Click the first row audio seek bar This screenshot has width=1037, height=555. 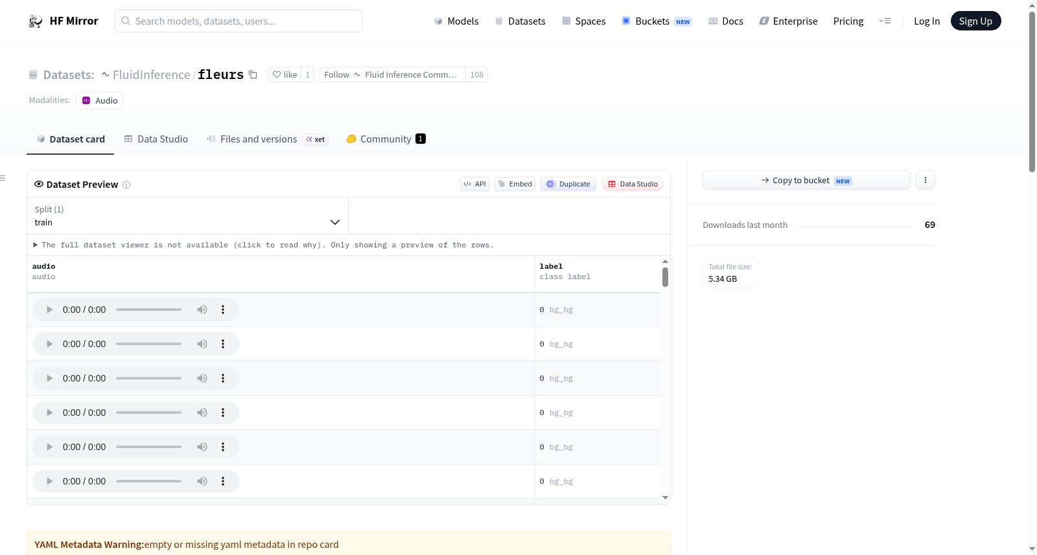pyautogui.click(x=148, y=310)
